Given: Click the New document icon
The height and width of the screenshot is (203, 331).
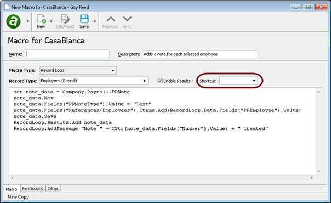Looking at the screenshot, I should point(42,19).
